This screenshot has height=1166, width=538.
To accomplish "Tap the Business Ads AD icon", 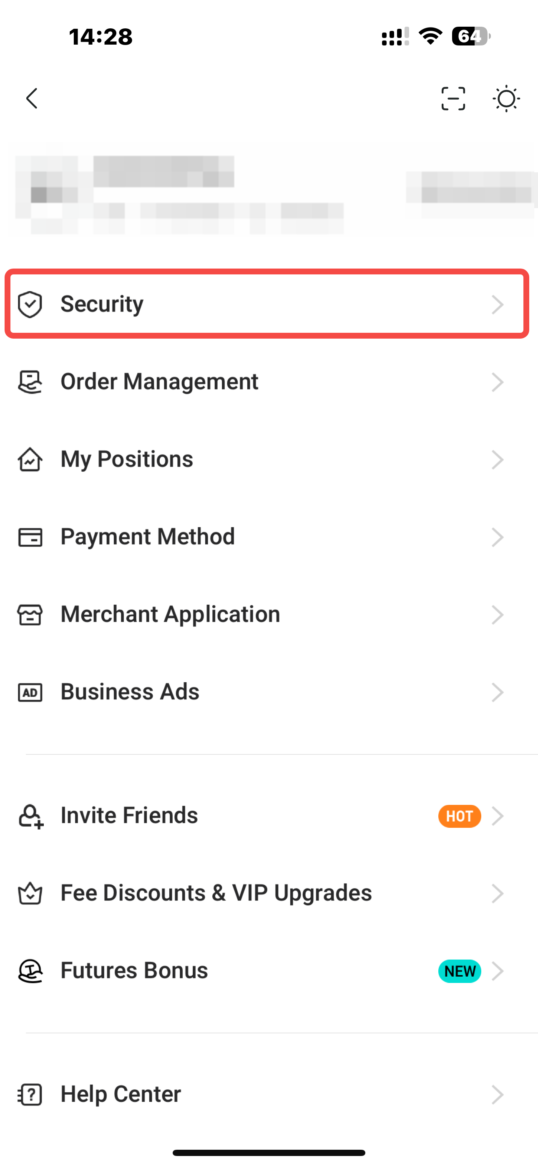I will coord(30,692).
